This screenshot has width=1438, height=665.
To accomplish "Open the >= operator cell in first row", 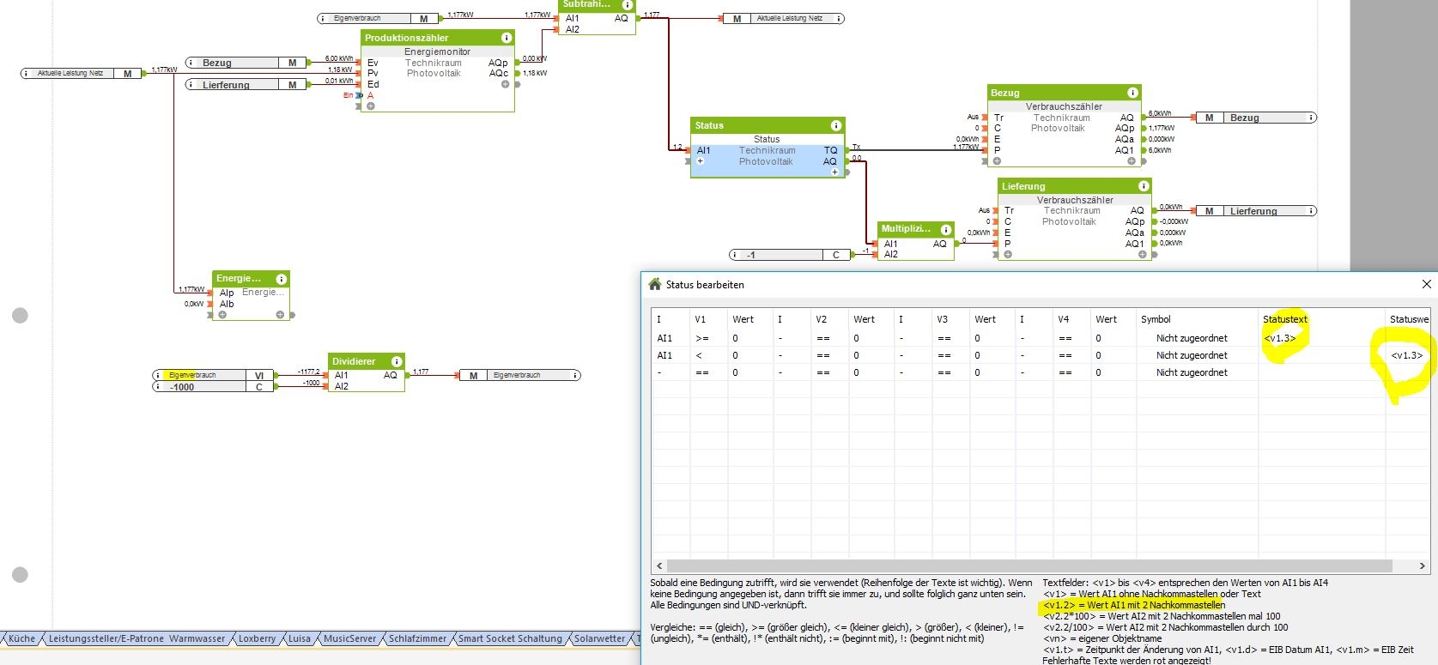I will pos(702,338).
